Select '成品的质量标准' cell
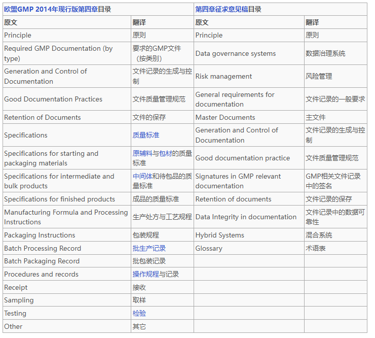The image size is (375, 338). pyautogui.click(x=162, y=199)
